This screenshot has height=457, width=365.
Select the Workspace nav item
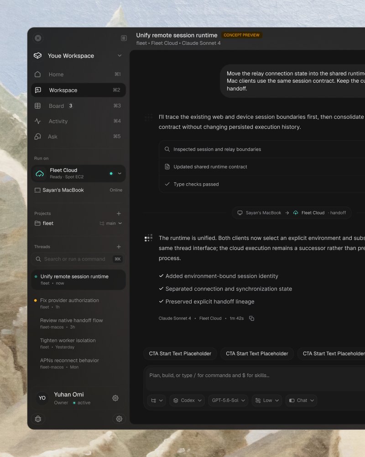[x=78, y=90]
